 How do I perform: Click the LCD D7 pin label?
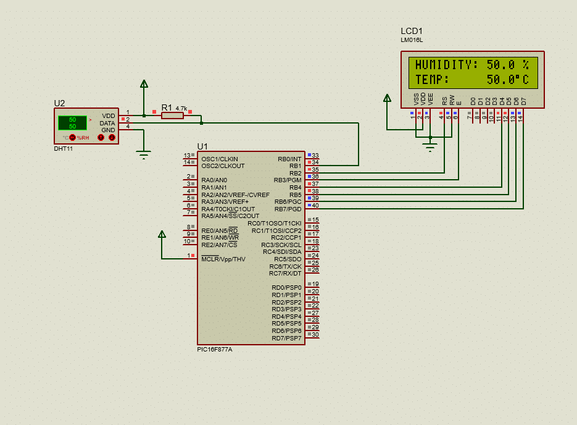click(524, 101)
